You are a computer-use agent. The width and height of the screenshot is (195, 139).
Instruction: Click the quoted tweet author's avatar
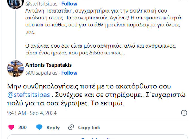(15, 3)
